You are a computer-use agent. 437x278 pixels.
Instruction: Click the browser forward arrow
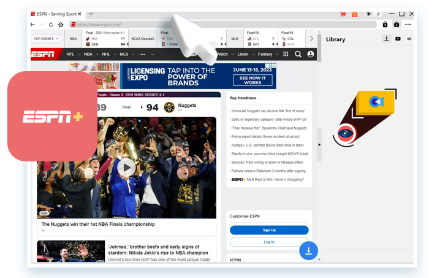coord(42,25)
